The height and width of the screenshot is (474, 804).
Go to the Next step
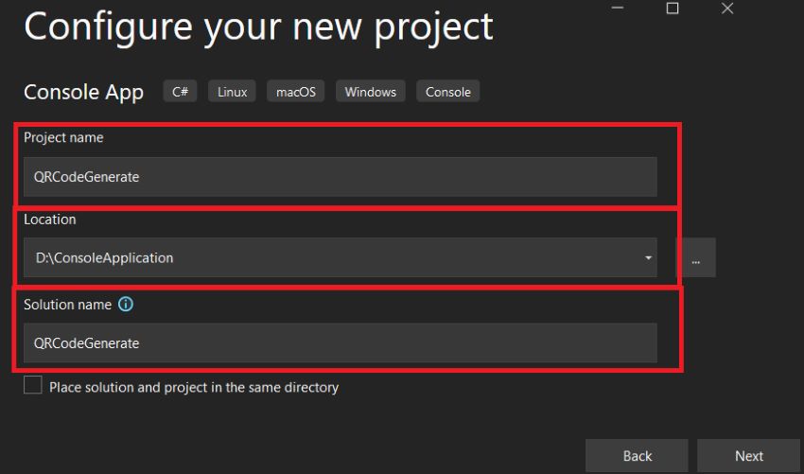748,456
